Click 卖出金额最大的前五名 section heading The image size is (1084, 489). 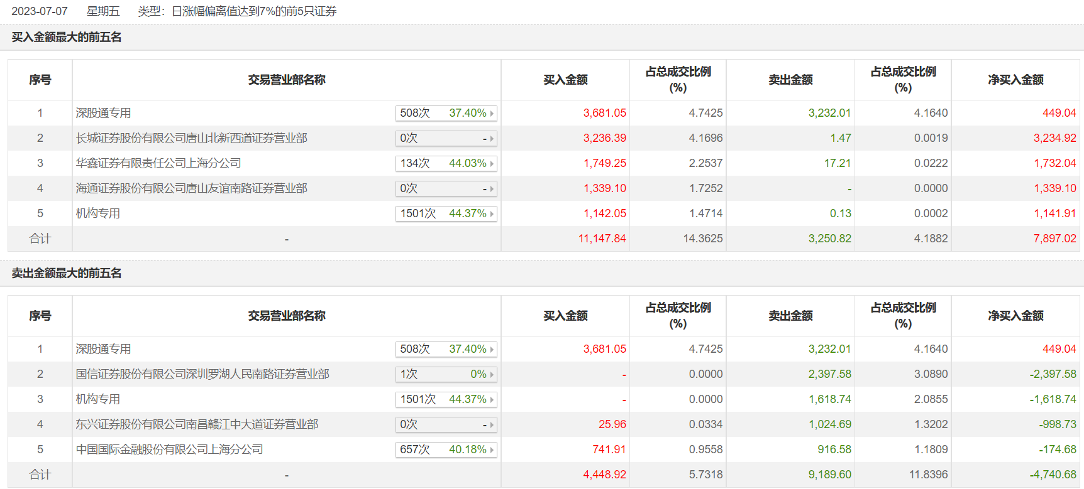click(67, 273)
